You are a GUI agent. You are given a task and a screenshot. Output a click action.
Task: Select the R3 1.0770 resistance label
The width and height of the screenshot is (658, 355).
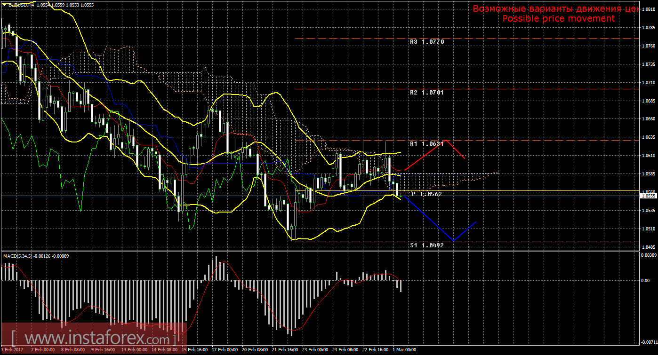click(x=426, y=42)
